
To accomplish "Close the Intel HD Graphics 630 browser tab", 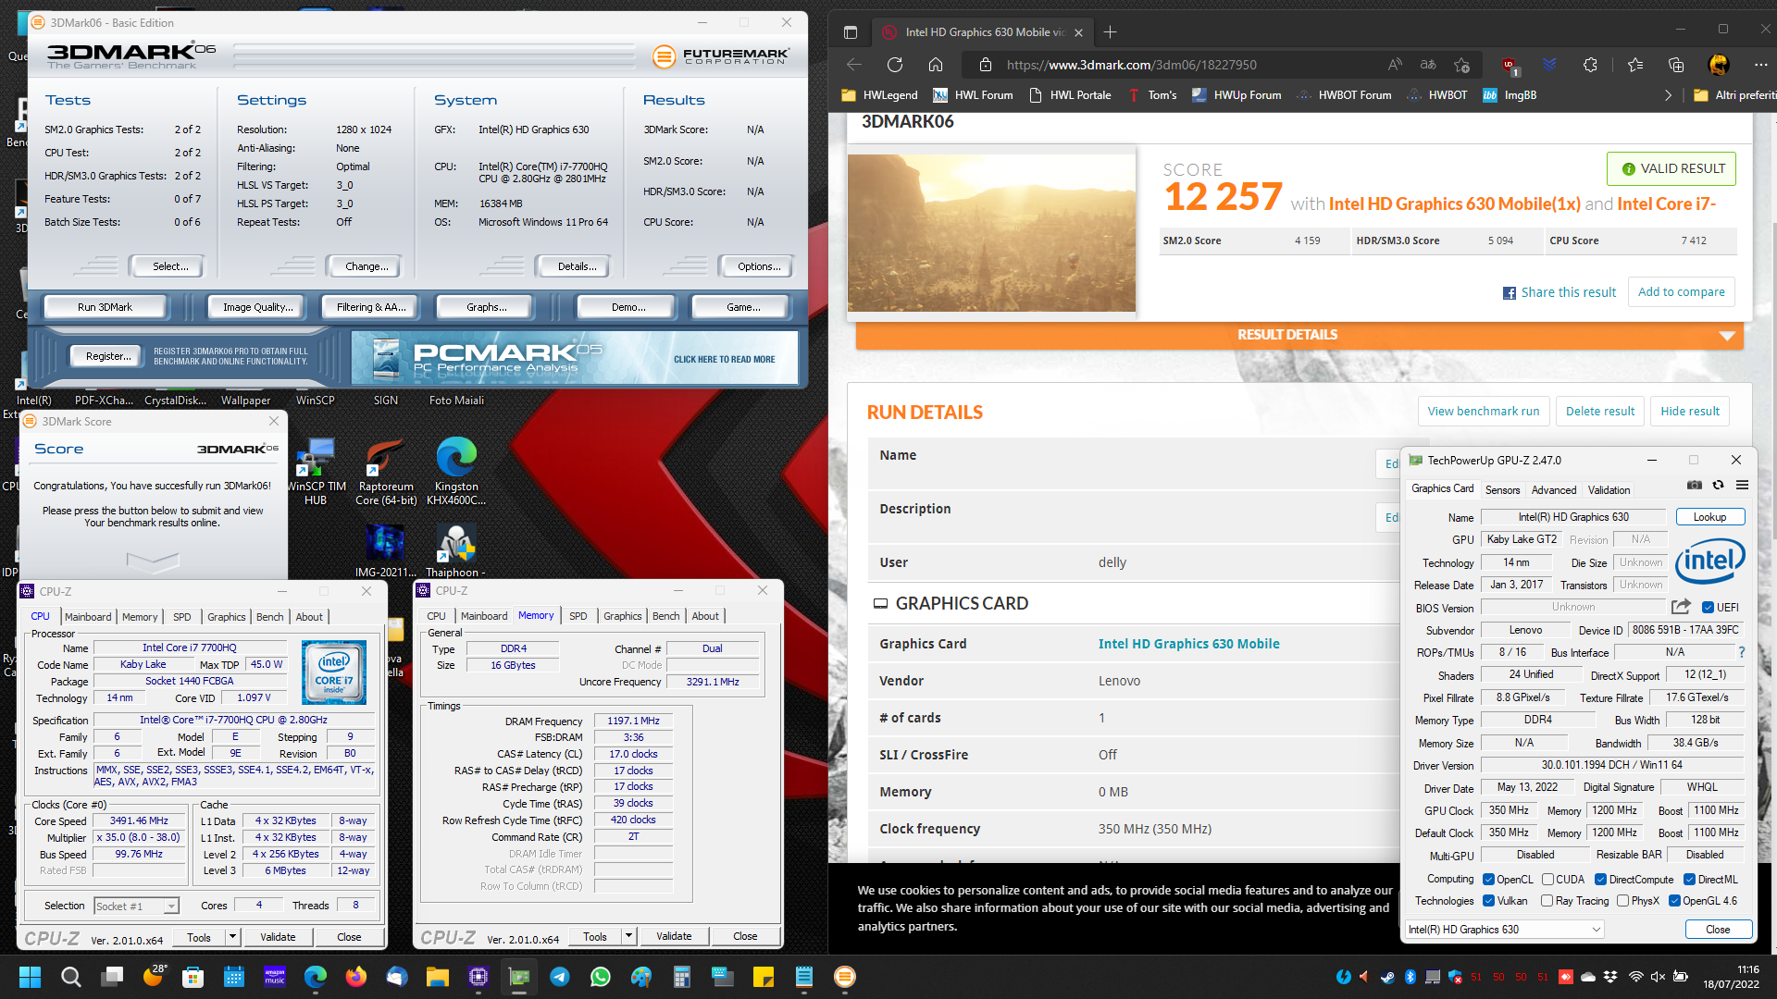I will (1078, 32).
